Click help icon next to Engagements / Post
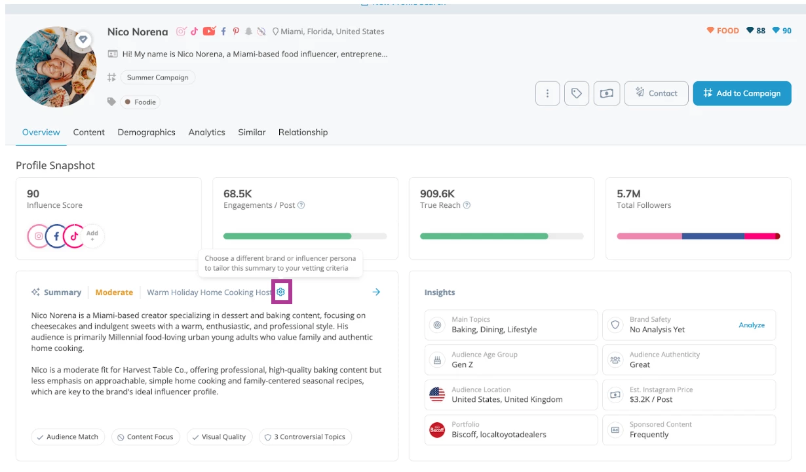The width and height of the screenshot is (806, 472). click(x=301, y=205)
